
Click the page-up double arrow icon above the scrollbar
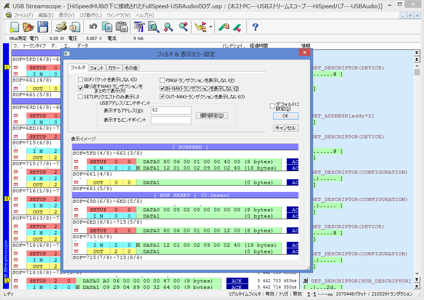417,59
